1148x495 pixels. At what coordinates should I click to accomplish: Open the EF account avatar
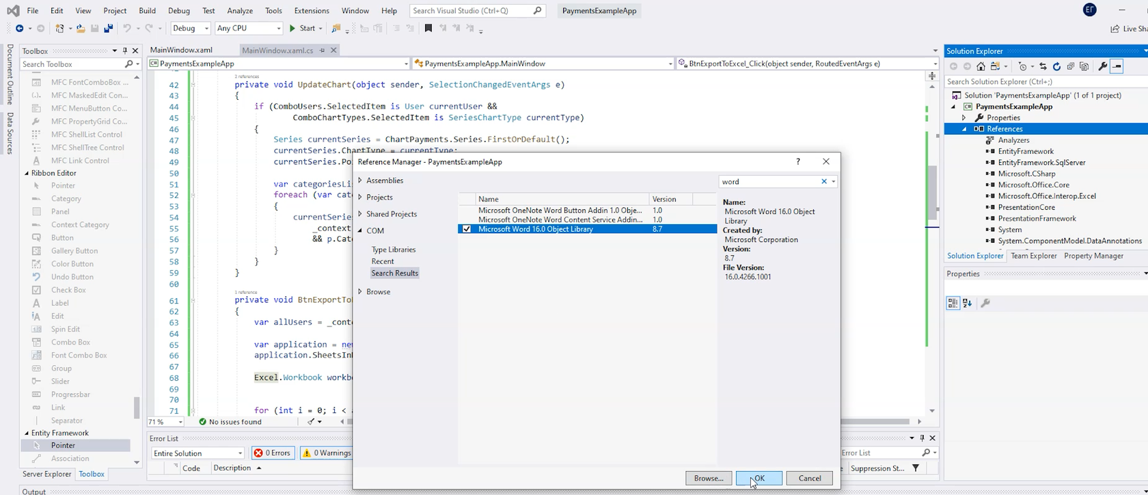click(x=1090, y=10)
